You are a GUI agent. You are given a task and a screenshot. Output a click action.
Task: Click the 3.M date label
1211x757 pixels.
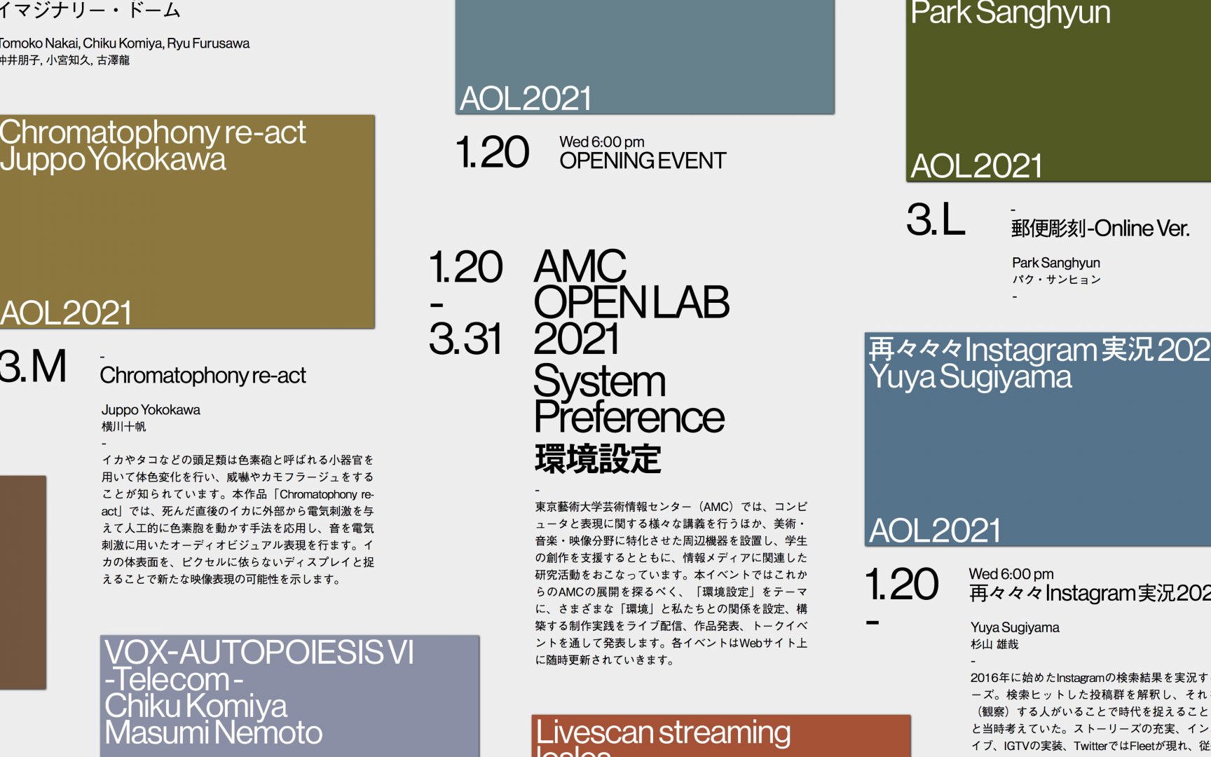click(34, 367)
